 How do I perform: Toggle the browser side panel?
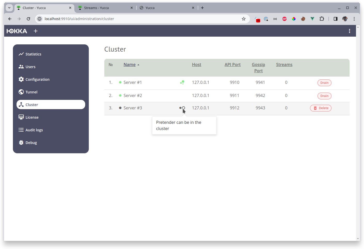[336, 19]
